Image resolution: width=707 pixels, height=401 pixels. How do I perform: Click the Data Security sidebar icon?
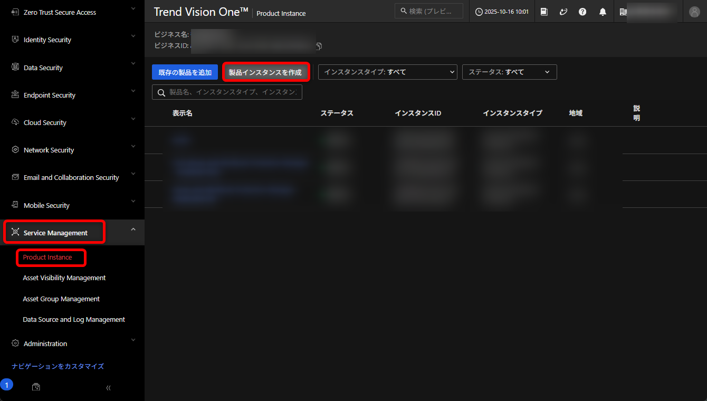point(15,68)
